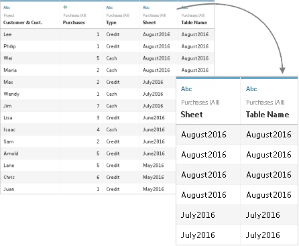Click the Wendy customer cell
The image size is (299, 246).
[11, 94]
